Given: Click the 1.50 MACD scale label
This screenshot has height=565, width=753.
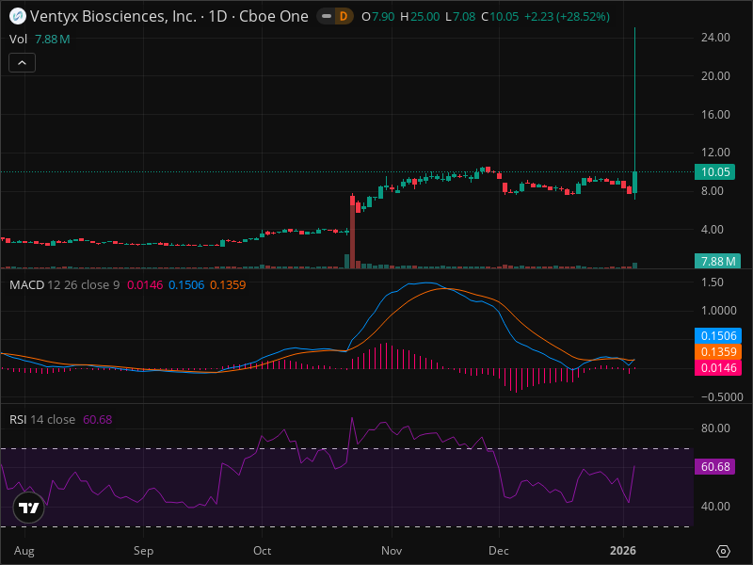Looking at the screenshot, I should tap(712, 282).
